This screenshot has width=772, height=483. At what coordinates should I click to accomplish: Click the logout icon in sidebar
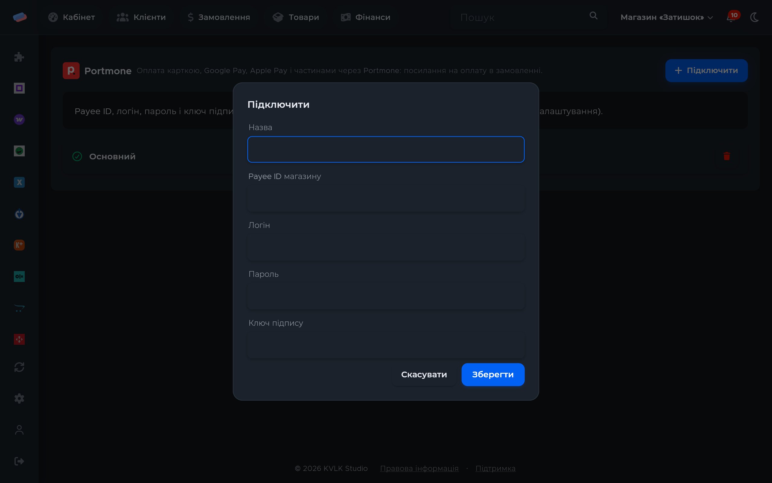(19, 461)
